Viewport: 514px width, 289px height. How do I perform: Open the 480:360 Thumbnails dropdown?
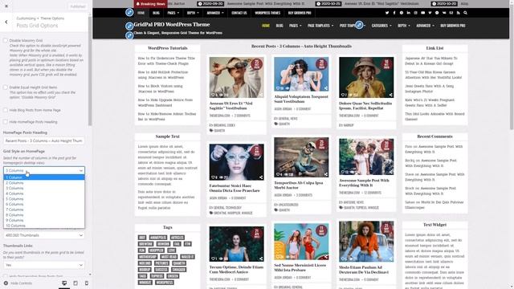pyautogui.click(x=44, y=235)
